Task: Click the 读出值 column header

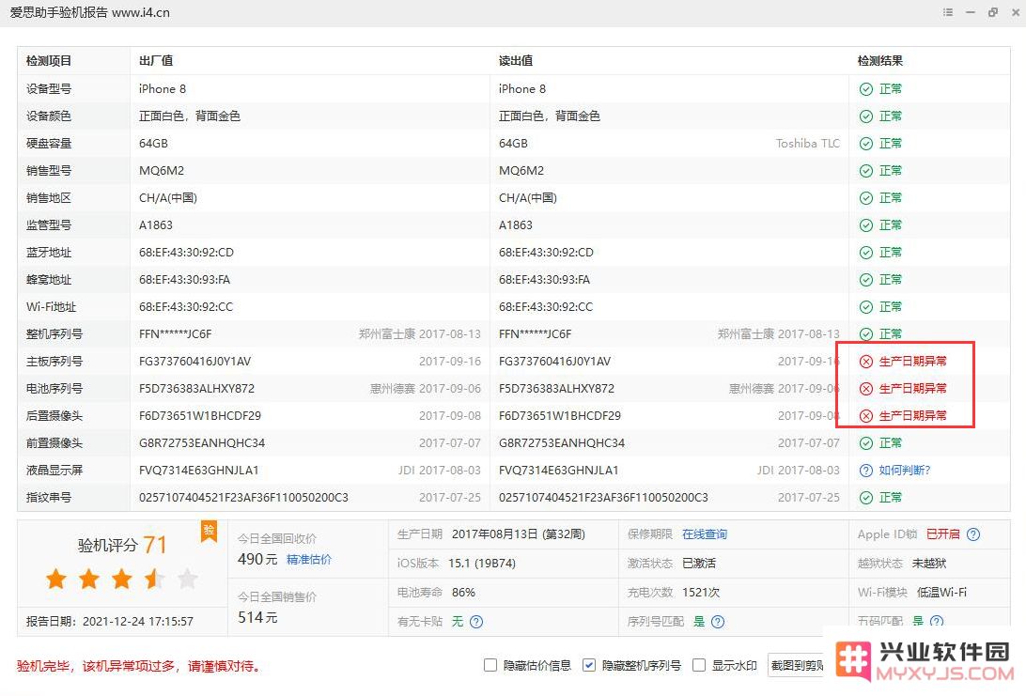Action: [x=516, y=61]
